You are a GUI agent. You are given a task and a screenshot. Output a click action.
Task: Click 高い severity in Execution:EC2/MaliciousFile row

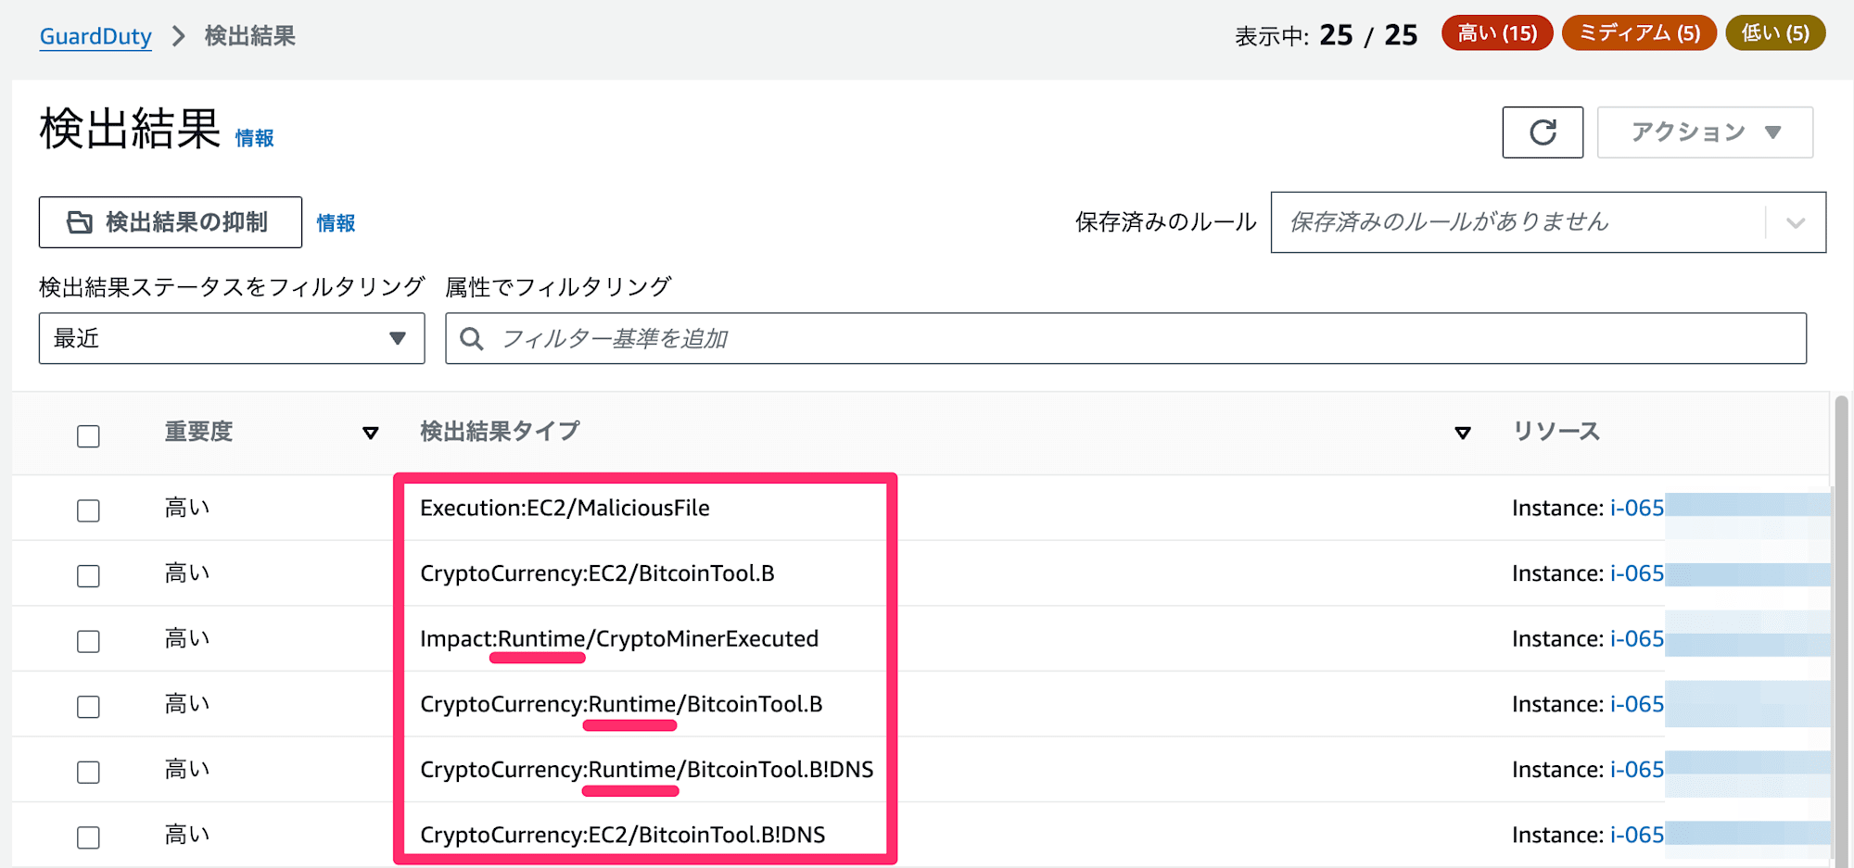click(x=187, y=508)
